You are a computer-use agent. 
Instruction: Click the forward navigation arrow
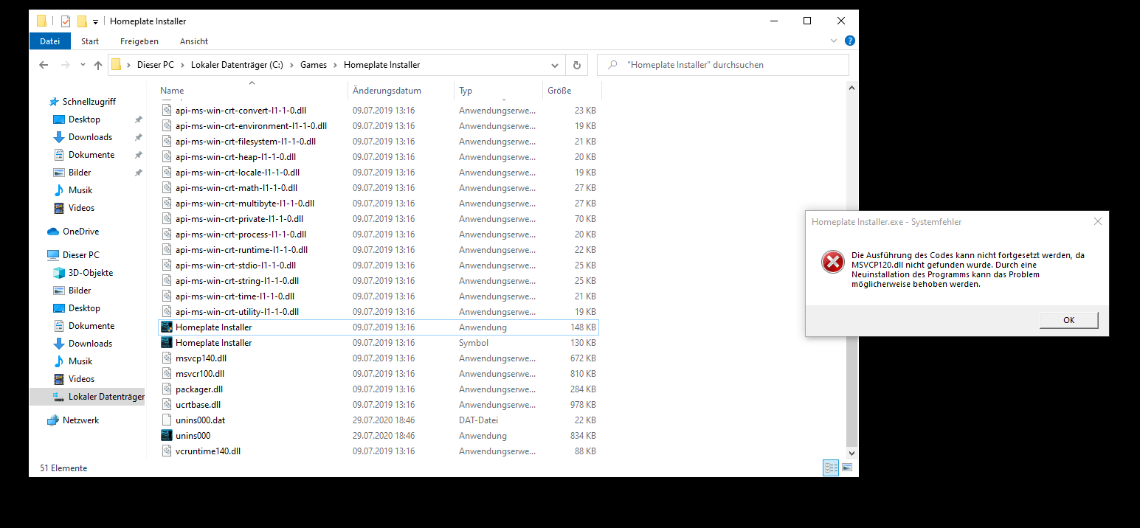coord(65,65)
